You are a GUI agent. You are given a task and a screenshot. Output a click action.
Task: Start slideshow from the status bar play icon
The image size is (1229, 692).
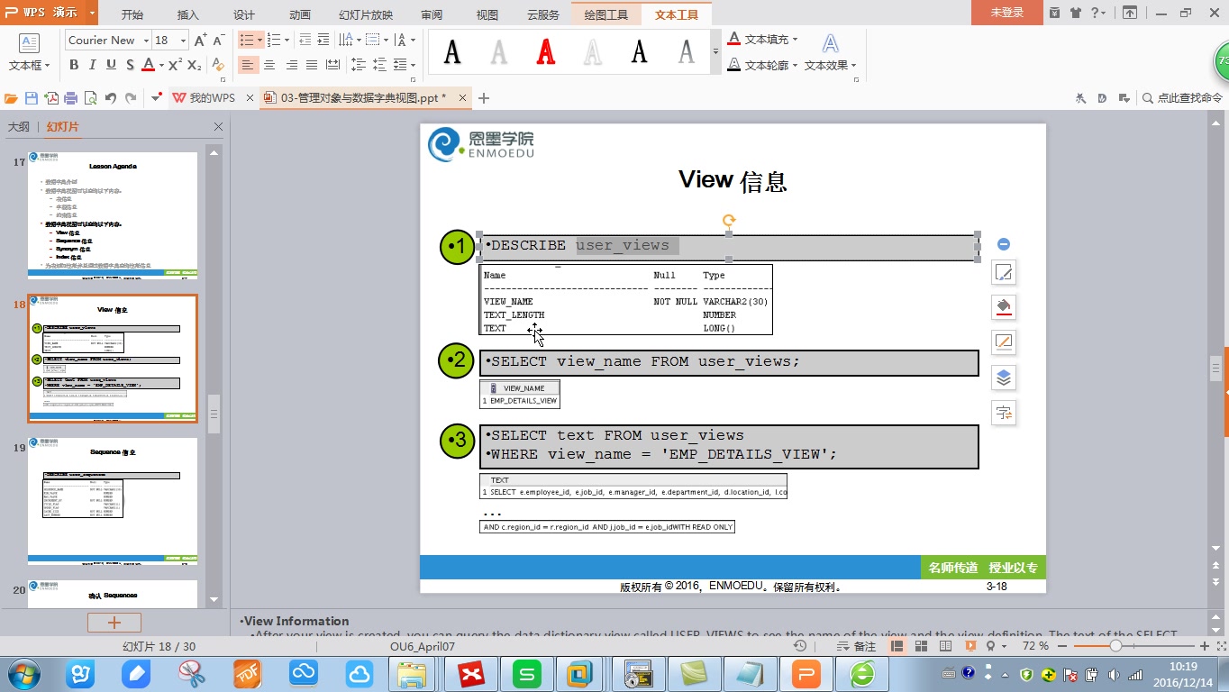[x=970, y=646]
